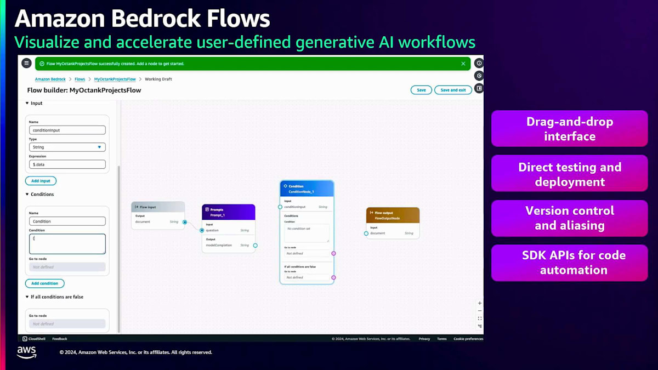Open the Type dropdown showing String
The width and height of the screenshot is (658, 370).
point(67,147)
